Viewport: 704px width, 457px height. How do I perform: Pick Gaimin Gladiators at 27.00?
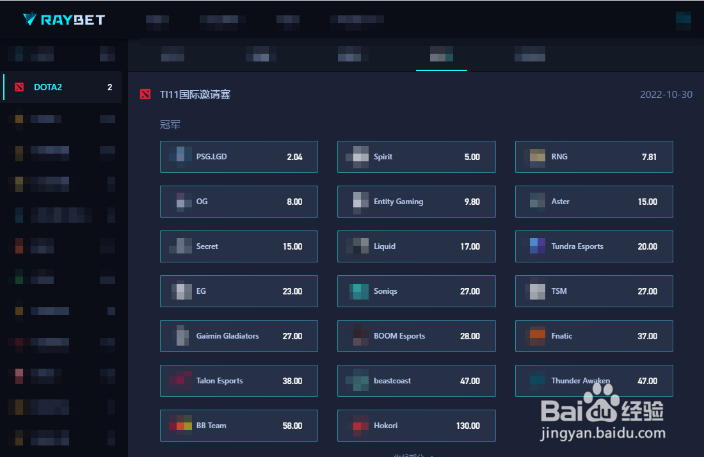(239, 336)
